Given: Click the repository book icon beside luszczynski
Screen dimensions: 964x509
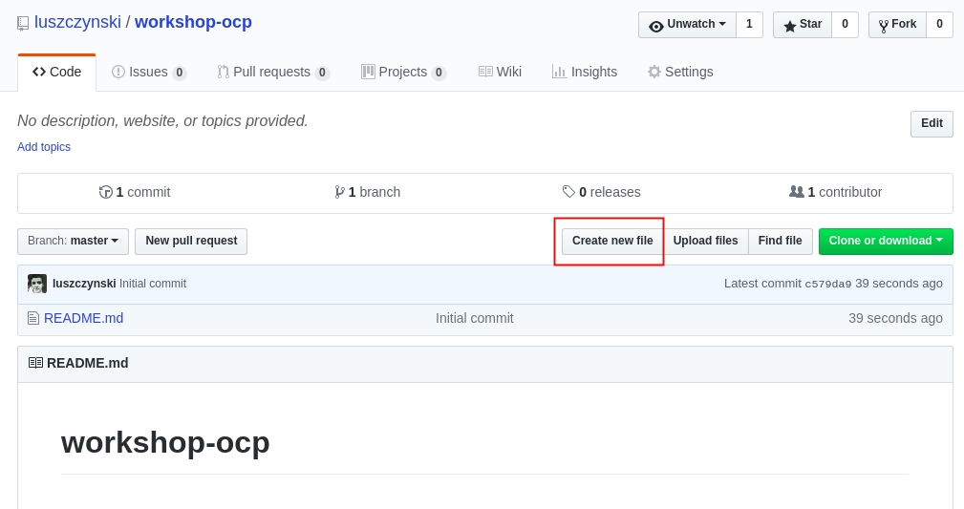Looking at the screenshot, I should coord(23,23).
